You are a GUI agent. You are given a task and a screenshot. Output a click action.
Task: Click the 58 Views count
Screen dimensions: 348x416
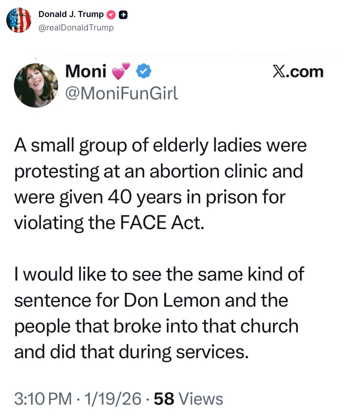(x=188, y=398)
